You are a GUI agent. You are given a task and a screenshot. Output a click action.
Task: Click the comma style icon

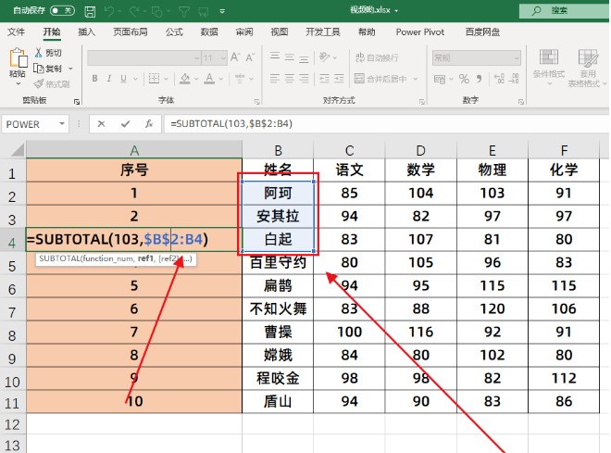(x=479, y=79)
